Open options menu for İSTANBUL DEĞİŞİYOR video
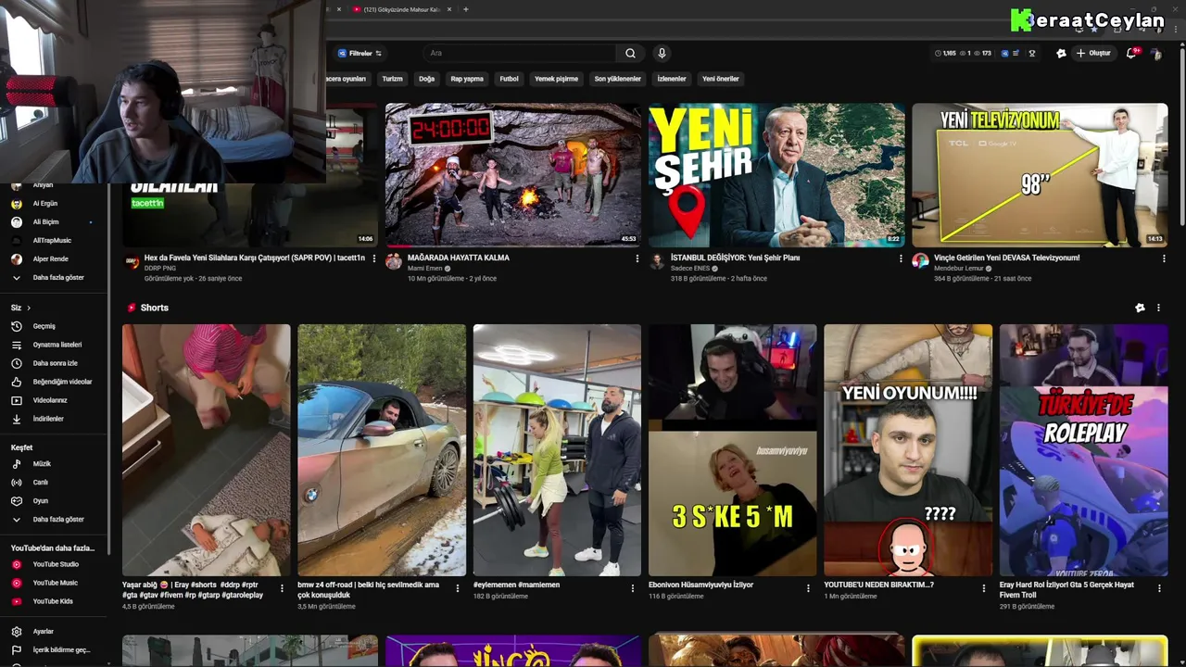This screenshot has width=1186, height=667. [x=901, y=258]
